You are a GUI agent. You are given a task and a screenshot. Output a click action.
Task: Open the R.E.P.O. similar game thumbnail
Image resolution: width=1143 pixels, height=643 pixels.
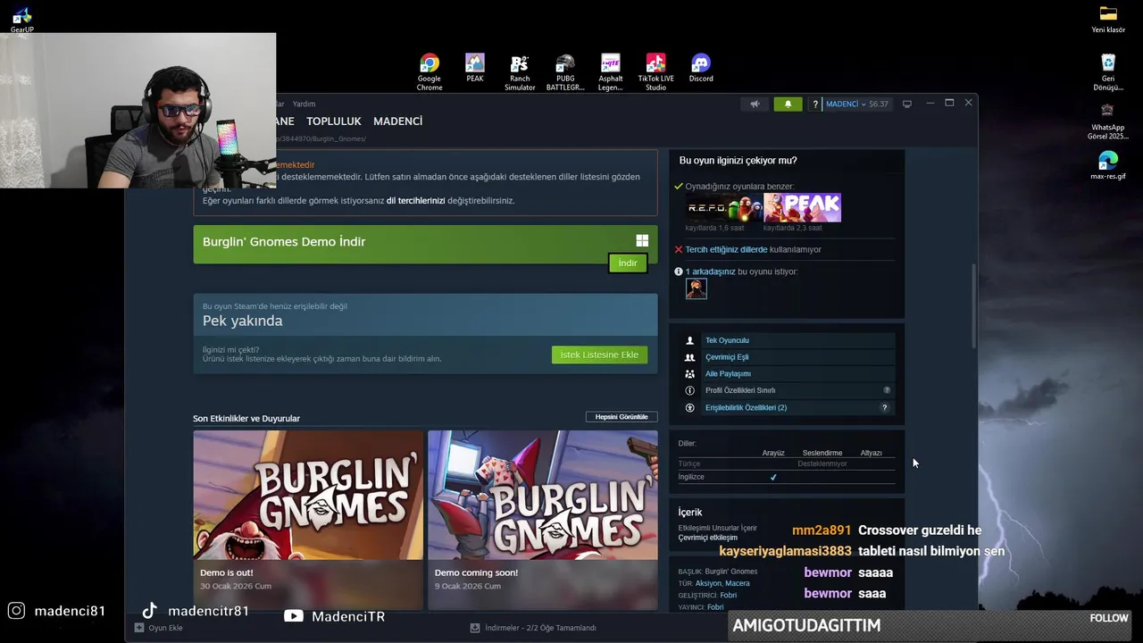[x=723, y=207]
